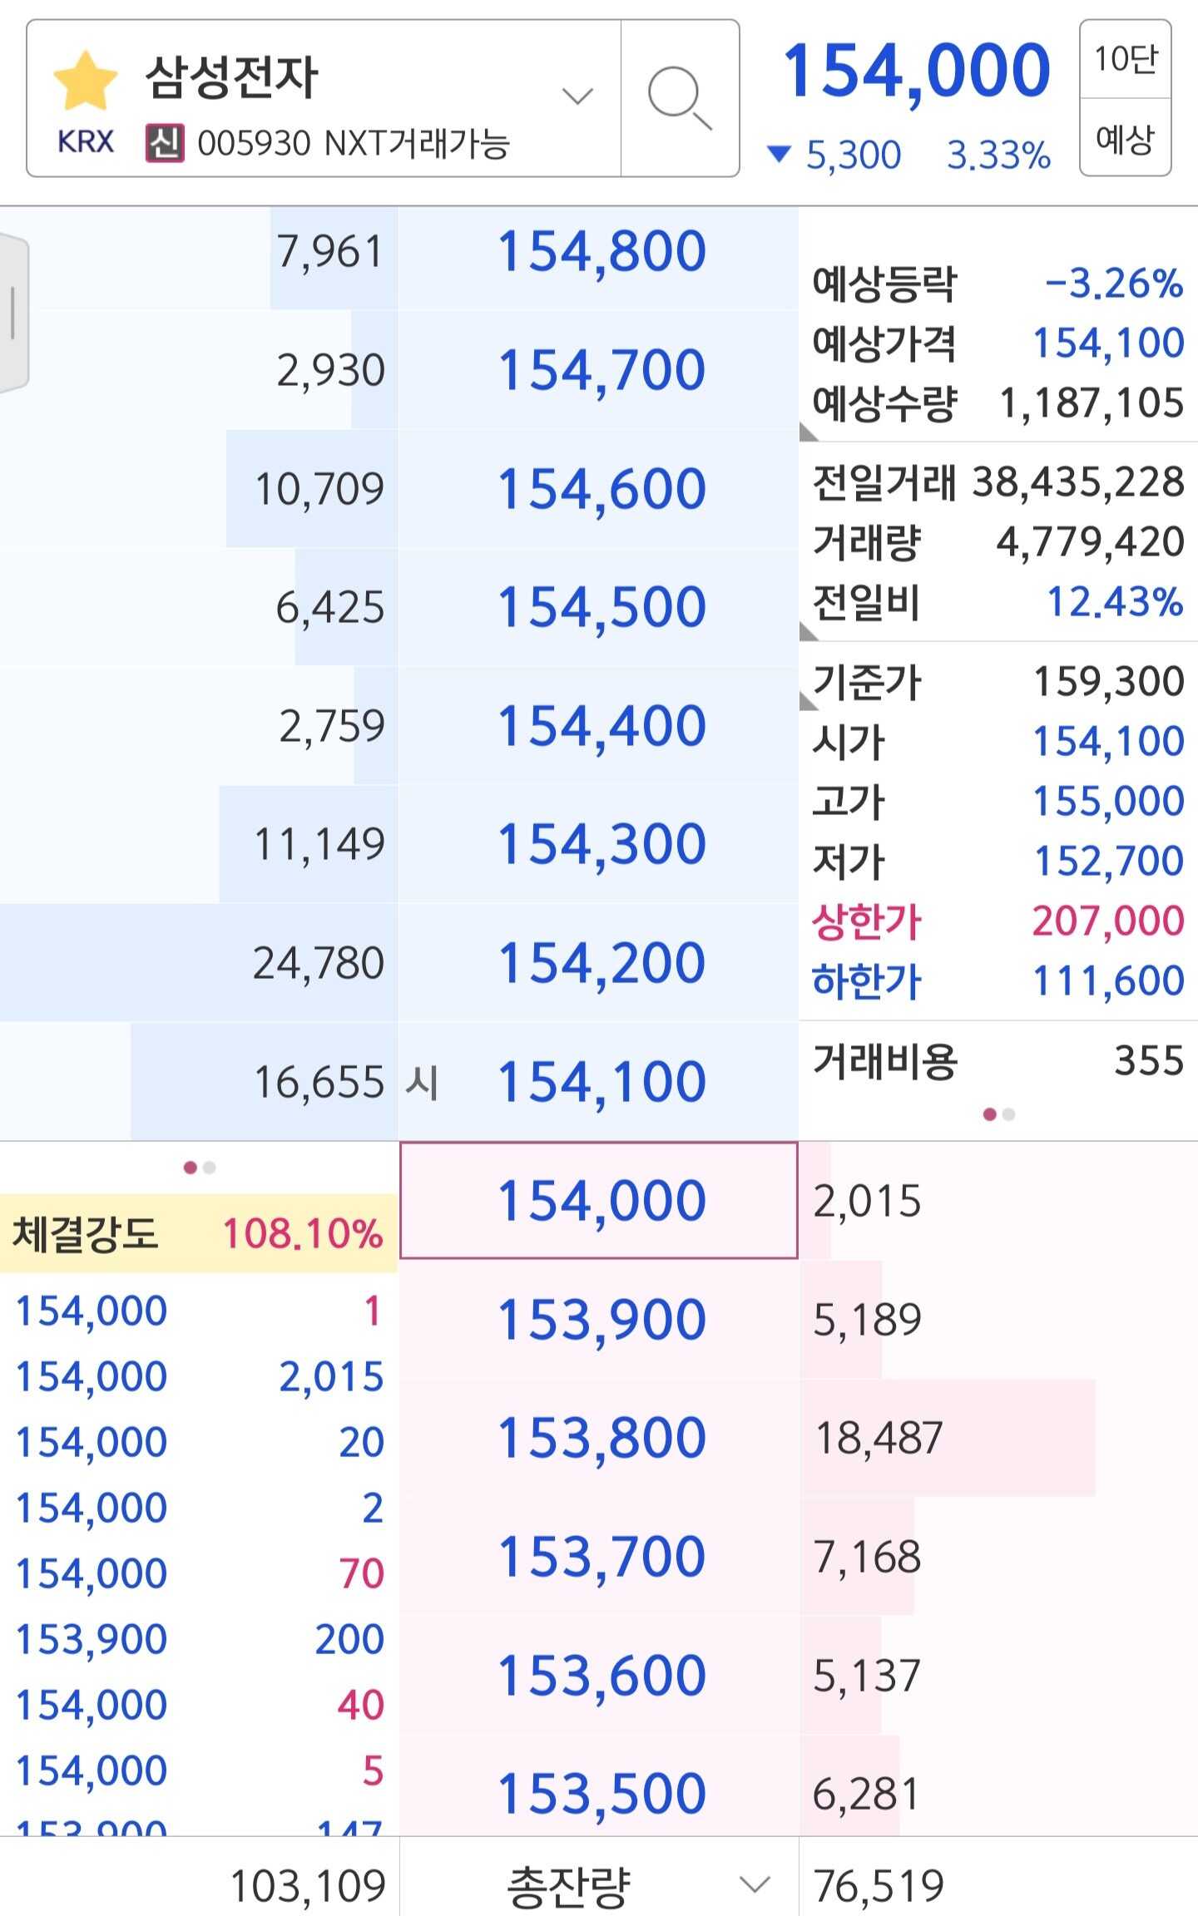Viewport: 1198px width, 1916px height.
Task: Tap the header current price 154,000
Action: [x=916, y=72]
